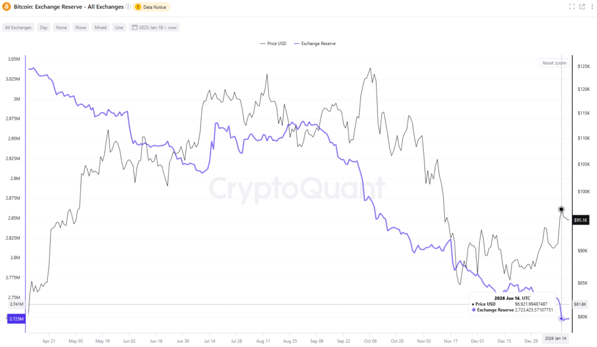Open the Day interval dropdown
597x347 pixels.
(44, 27)
